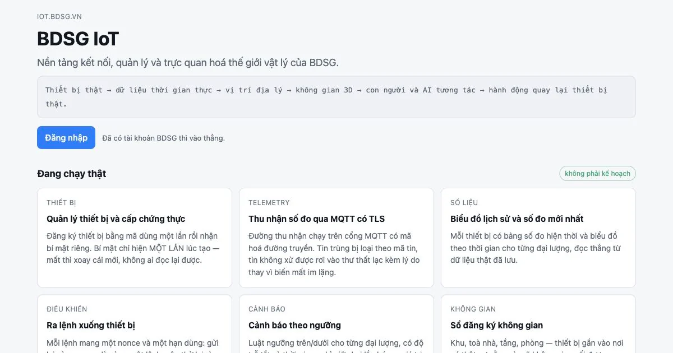Click the 'Nền tảng kết nối' tagline text
This screenshot has width=673, height=353.
188,62
